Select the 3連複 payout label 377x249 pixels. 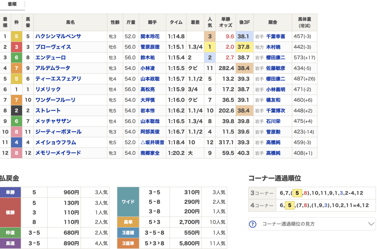tap(128, 232)
